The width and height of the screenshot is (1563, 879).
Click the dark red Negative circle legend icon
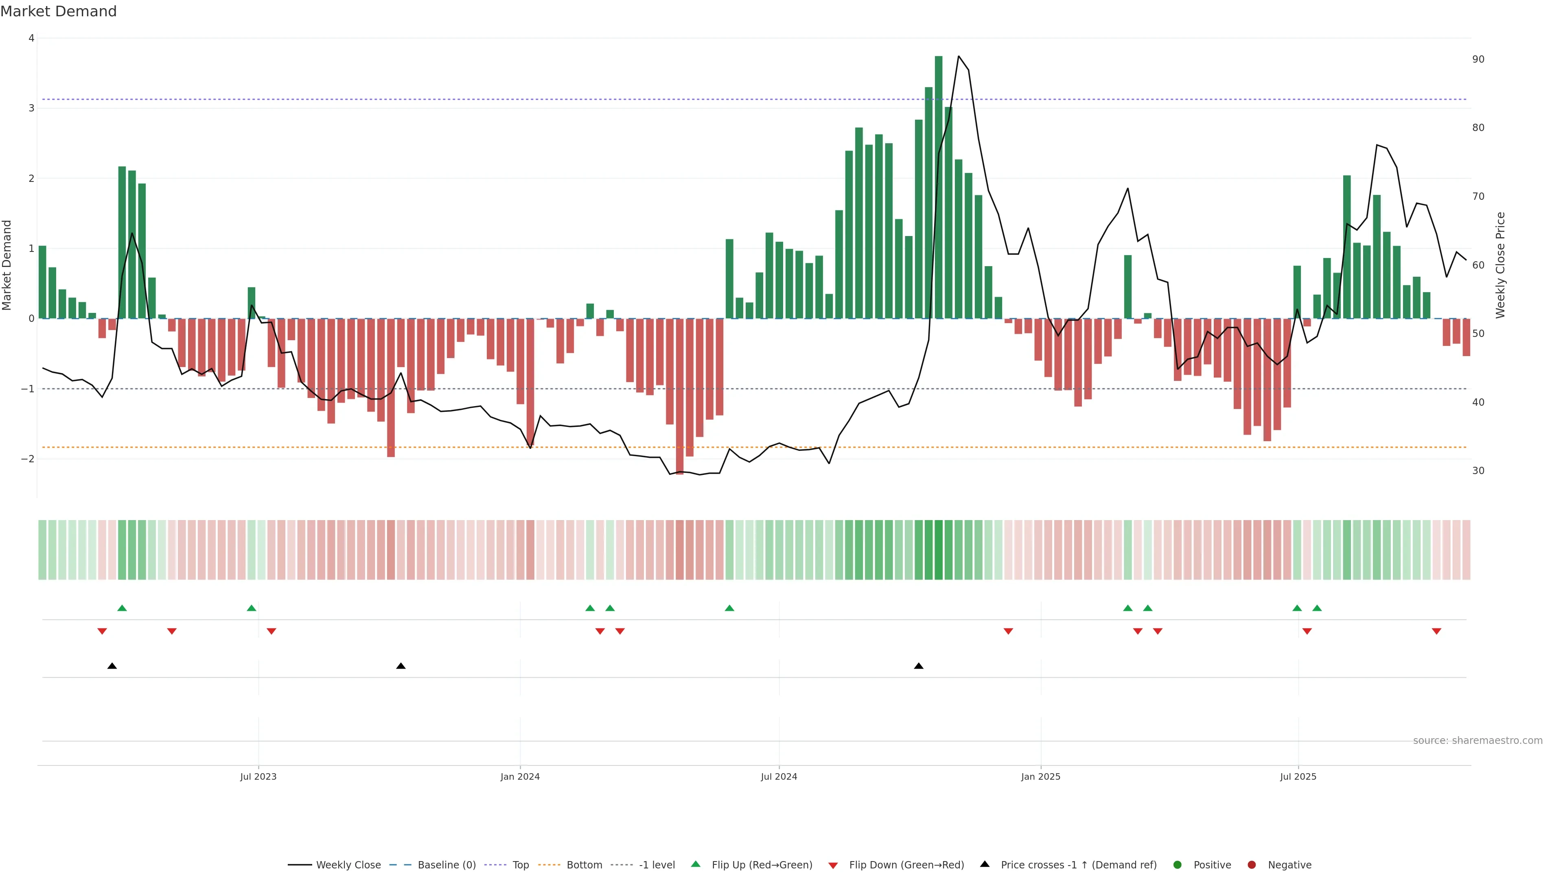(x=1252, y=865)
